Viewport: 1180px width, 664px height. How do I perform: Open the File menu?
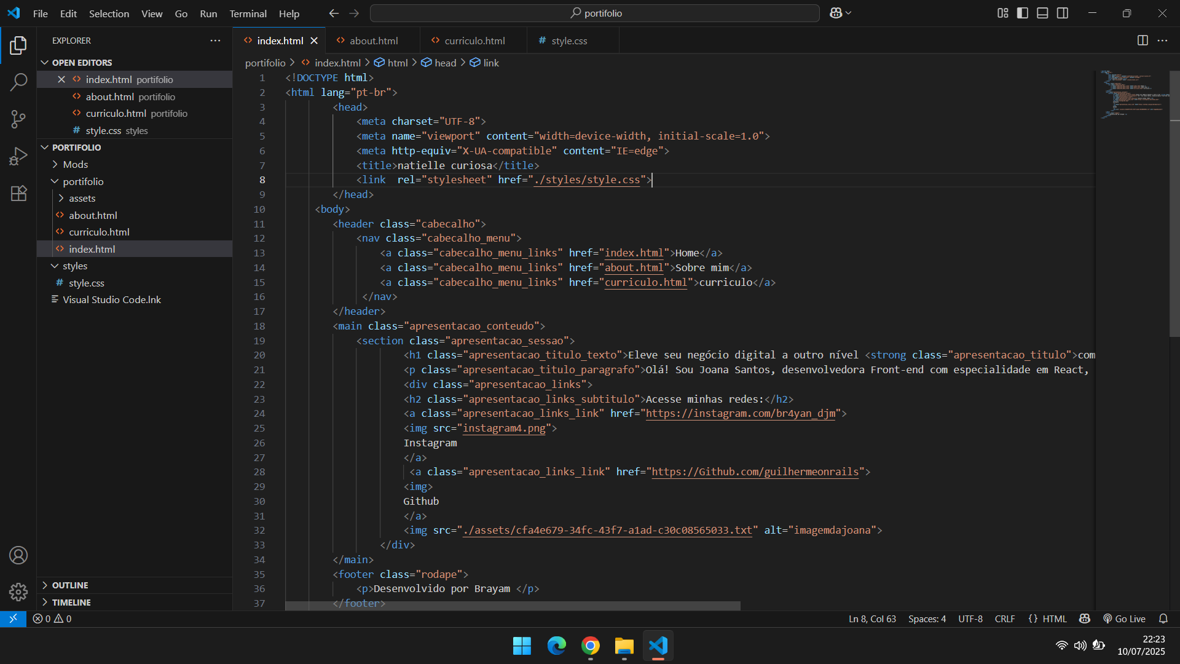click(x=41, y=14)
